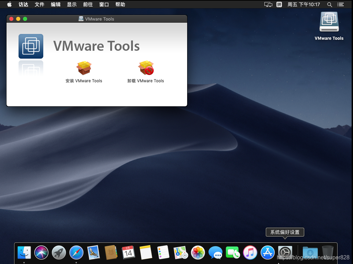
Task: Close the VMware Tools window
Action: click(x=11, y=19)
